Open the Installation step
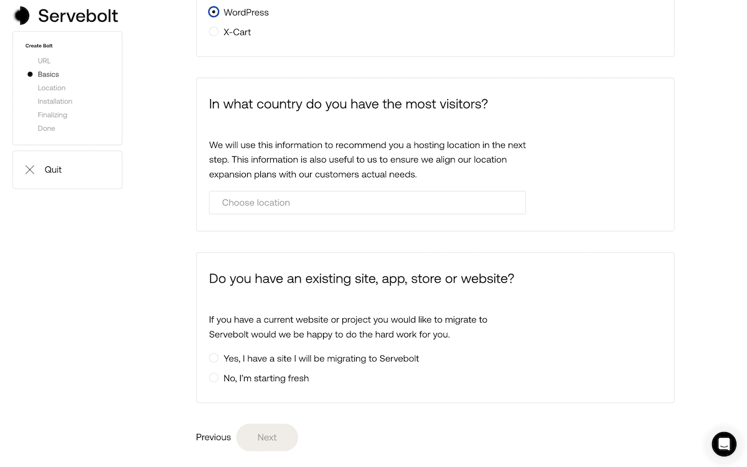The height and width of the screenshot is (467, 747). click(55, 101)
